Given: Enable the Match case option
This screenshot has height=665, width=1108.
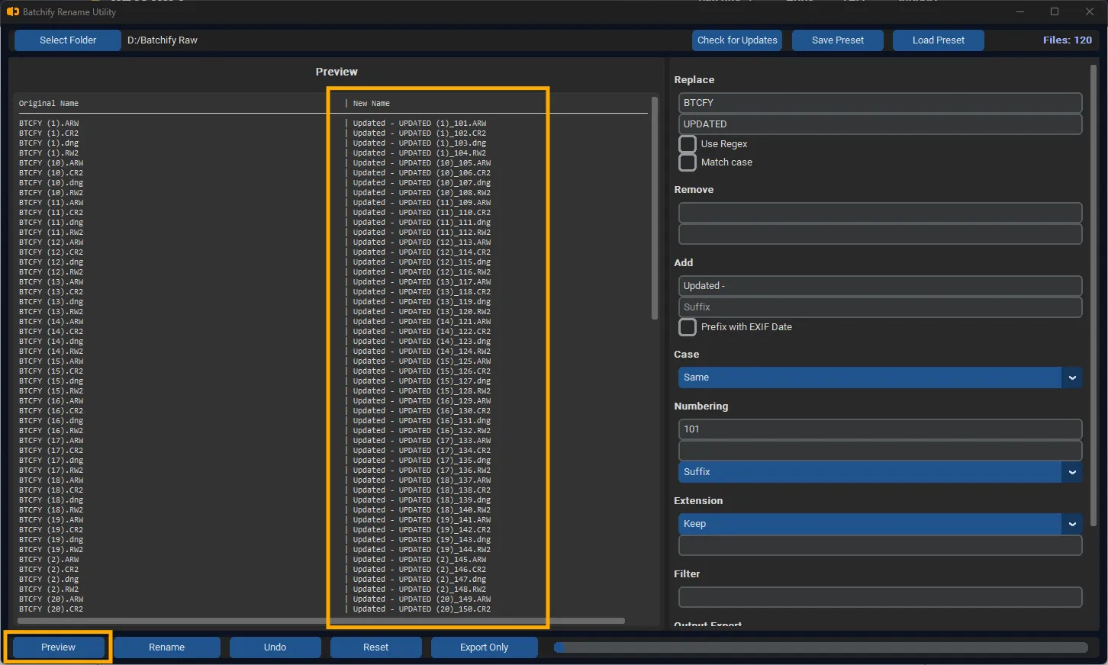Looking at the screenshot, I should pos(687,162).
